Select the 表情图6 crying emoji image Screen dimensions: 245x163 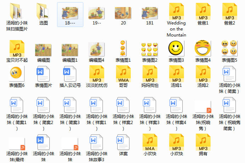(17, 75)
